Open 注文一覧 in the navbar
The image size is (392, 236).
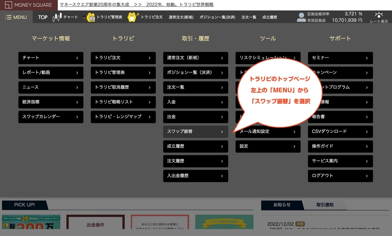point(249,17)
